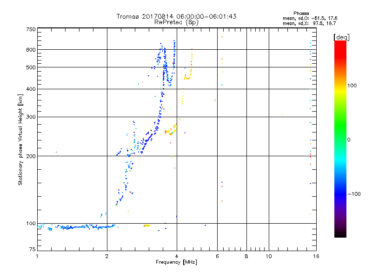The height and width of the screenshot is (279, 372).
Task: Click the Phases statistics header text
Action: pyautogui.click(x=301, y=13)
